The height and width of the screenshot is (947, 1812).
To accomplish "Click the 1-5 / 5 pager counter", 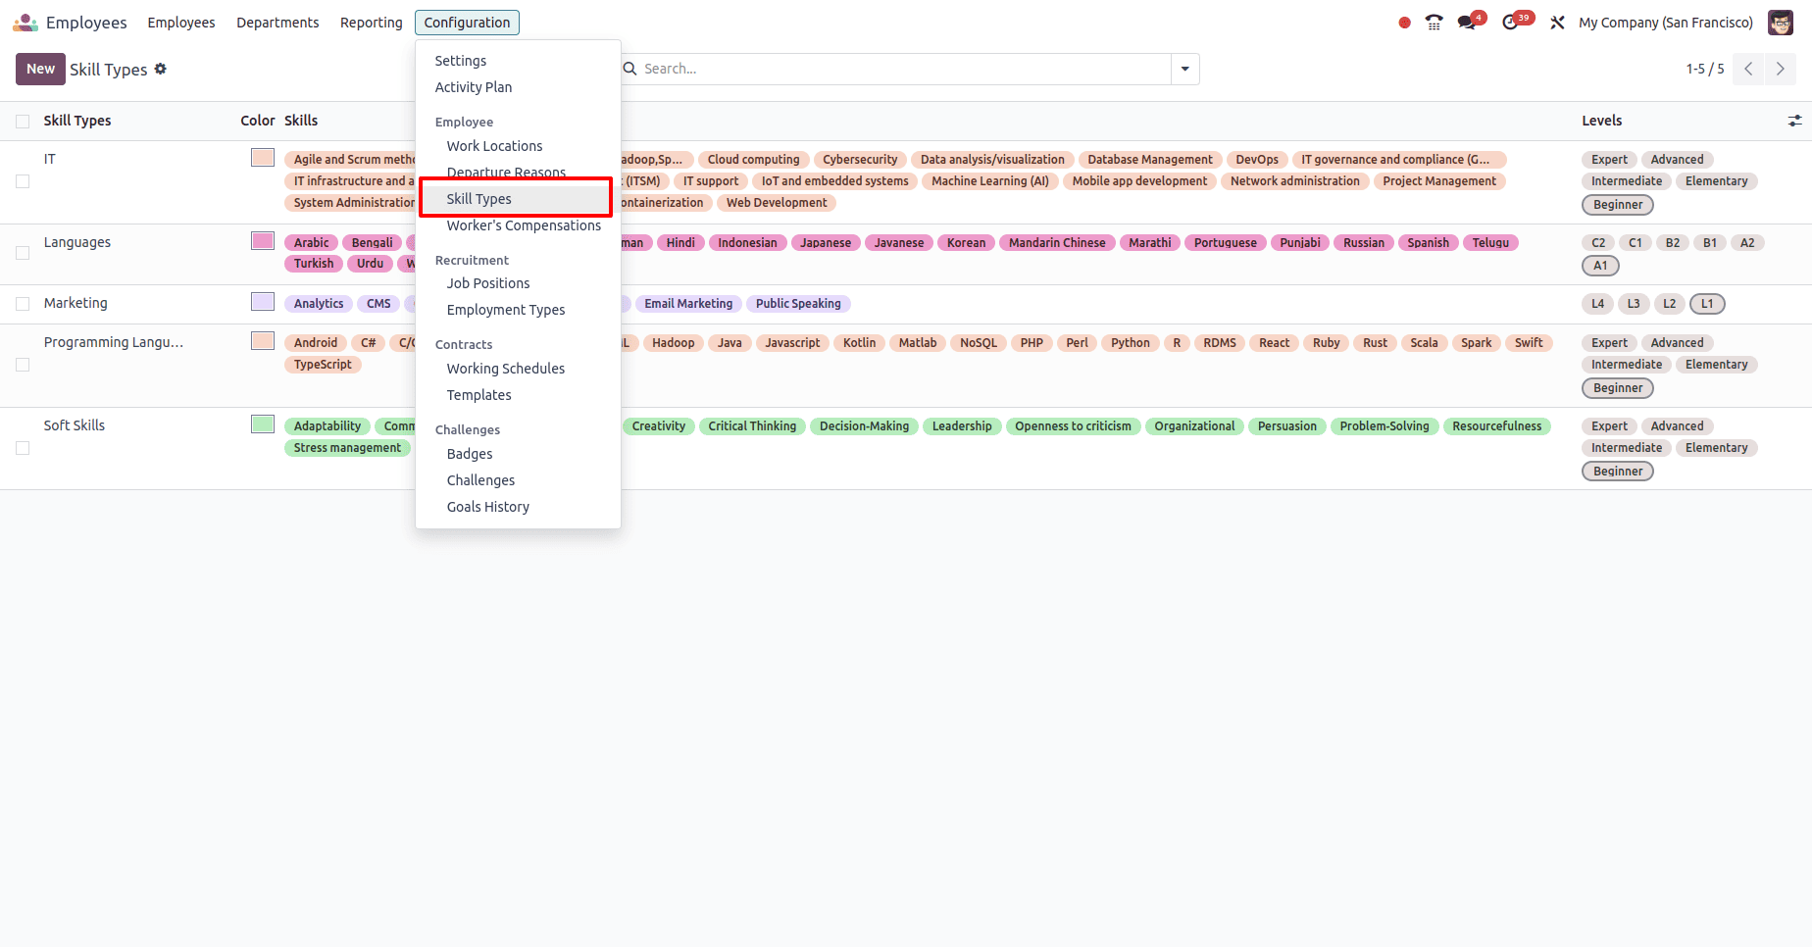I will point(1705,69).
